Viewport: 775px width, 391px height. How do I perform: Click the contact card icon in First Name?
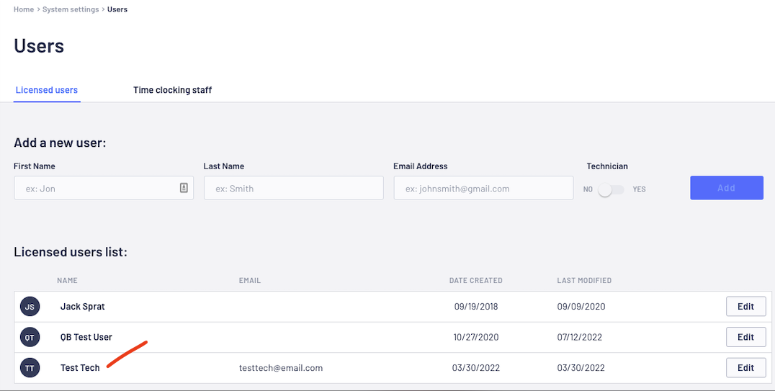pyautogui.click(x=184, y=188)
